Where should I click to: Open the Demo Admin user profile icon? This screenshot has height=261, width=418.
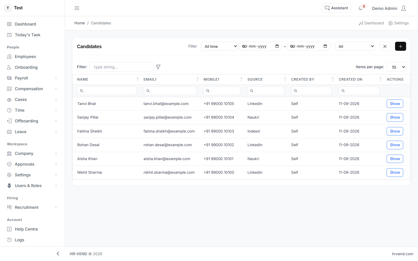click(403, 8)
